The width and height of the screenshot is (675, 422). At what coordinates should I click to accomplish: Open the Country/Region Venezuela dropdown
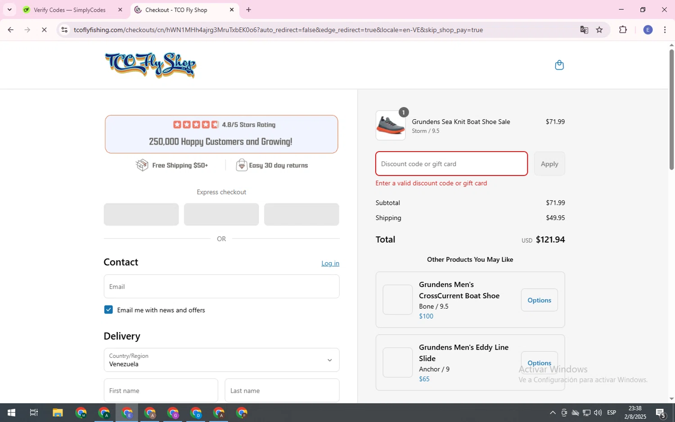[221, 360]
